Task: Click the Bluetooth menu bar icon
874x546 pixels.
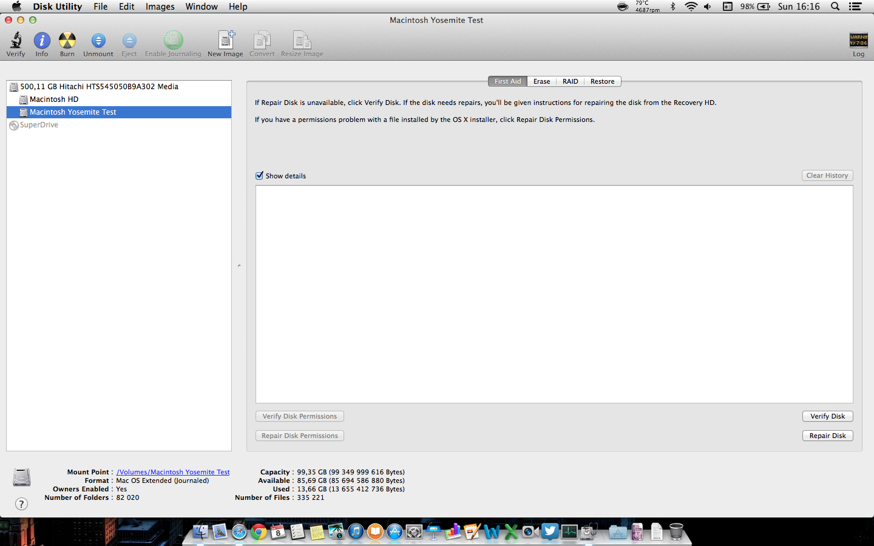Action: click(672, 7)
